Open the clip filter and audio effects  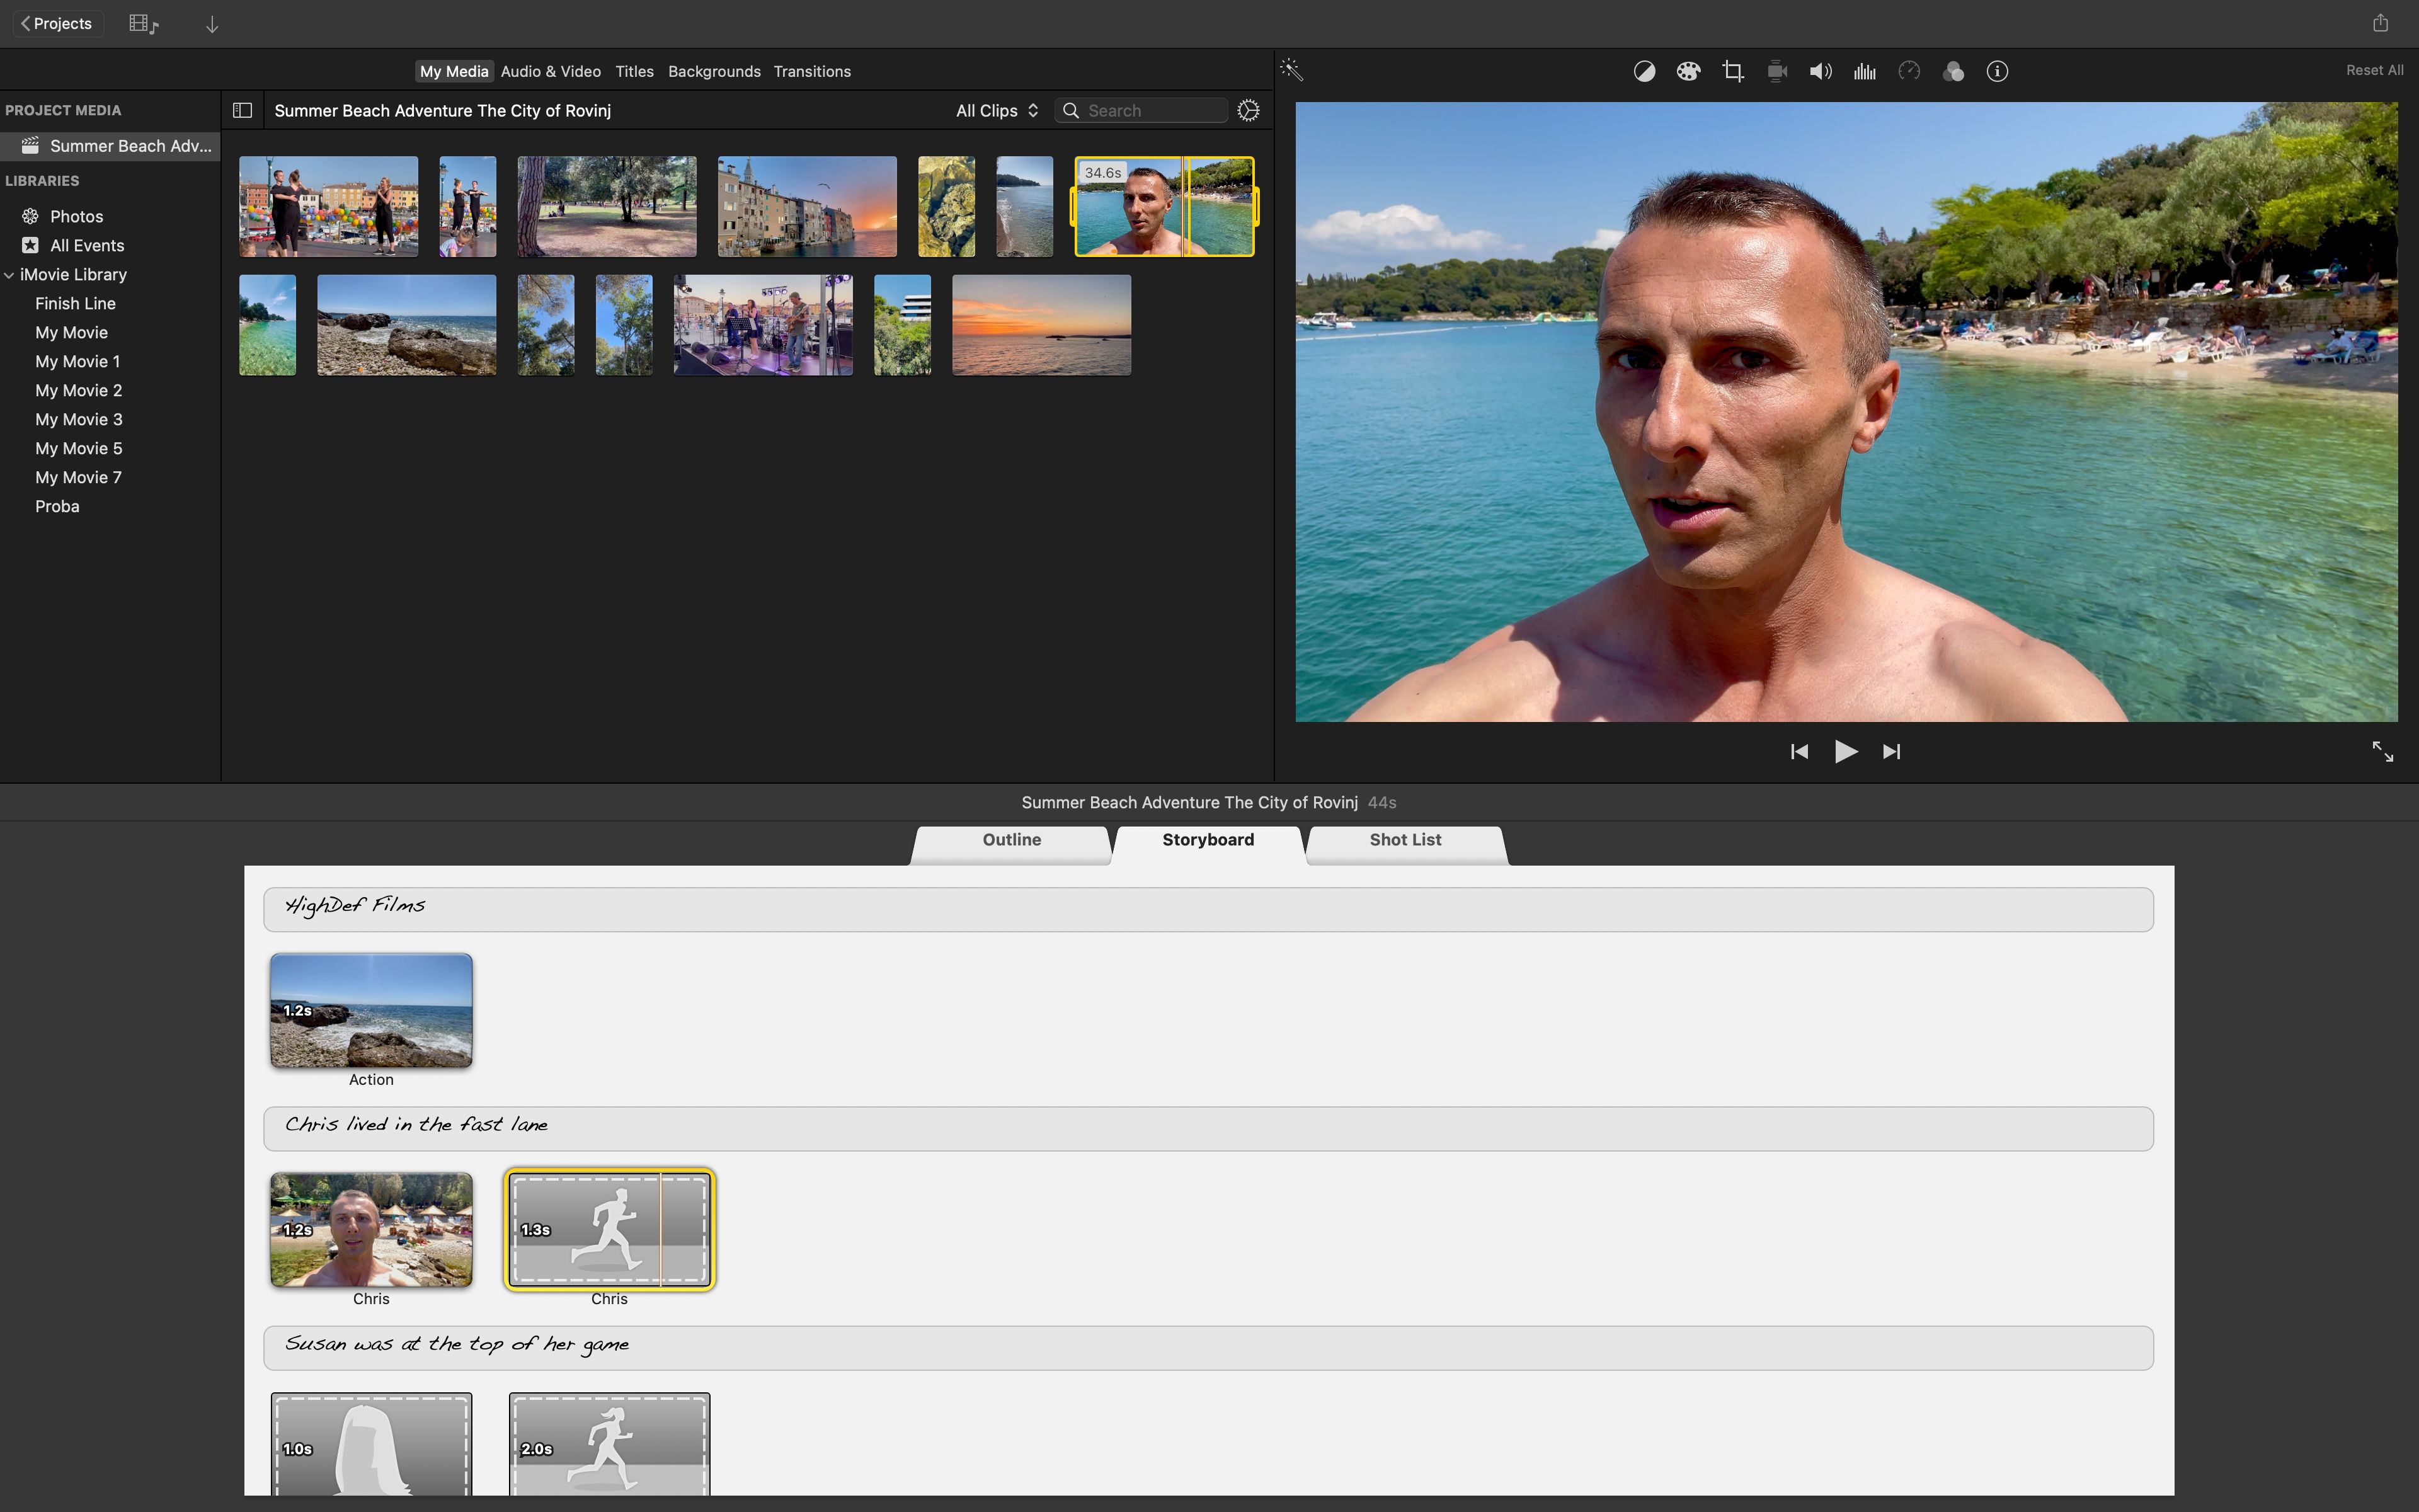point(1953,71)
